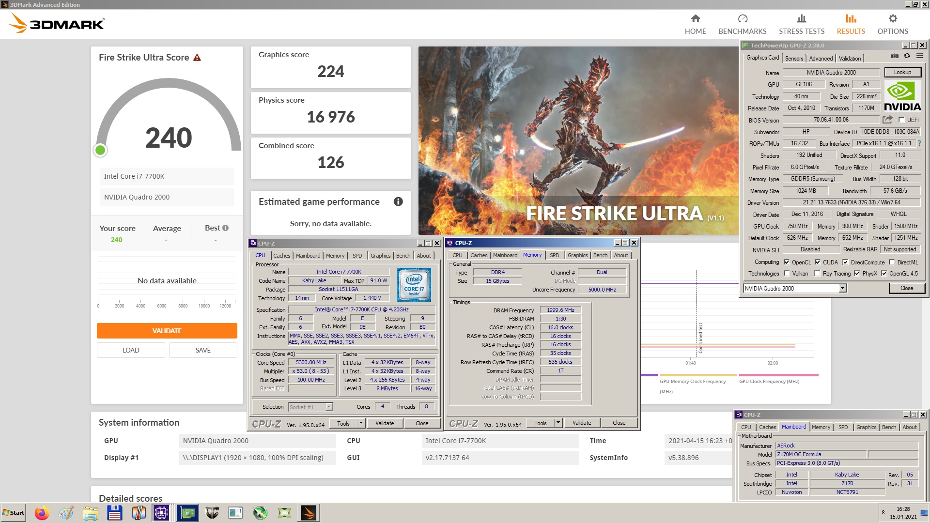Screen dimensions: 930x523
Task: Click the green globe taskbar icon
Action: pos(260,512)
